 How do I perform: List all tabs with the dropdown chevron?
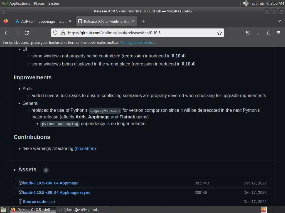click(279, 21)
